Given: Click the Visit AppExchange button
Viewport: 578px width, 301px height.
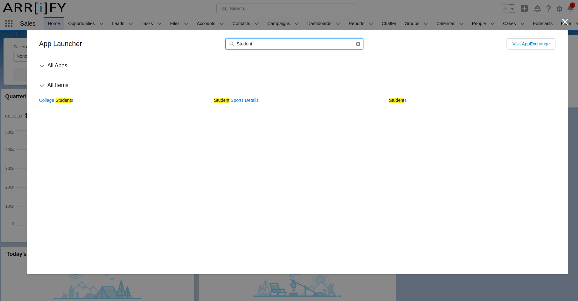Looking at the screenshot, I should coord(531,44).
